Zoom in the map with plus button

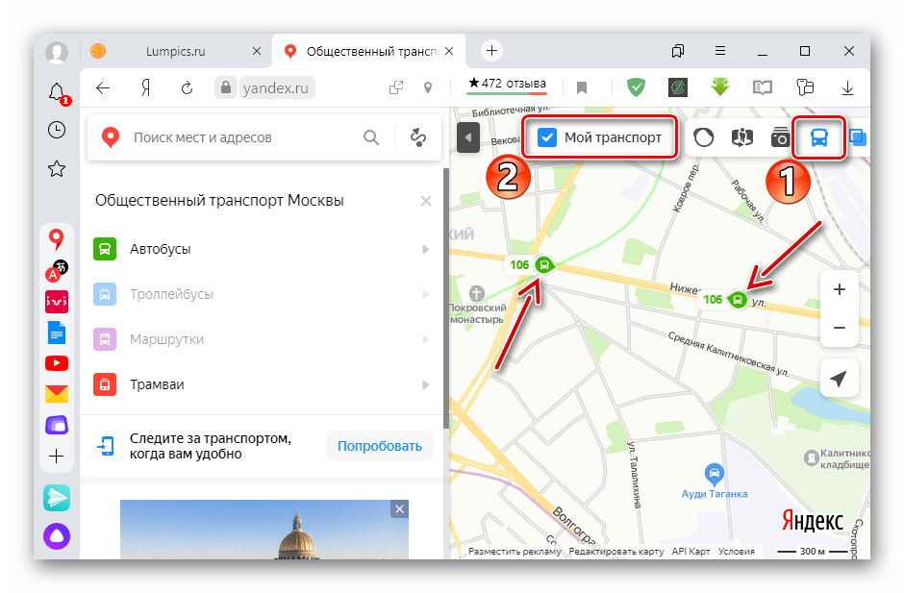coord(839,289)
